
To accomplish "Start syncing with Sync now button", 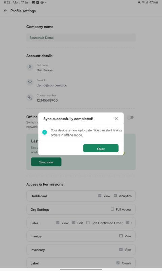I will (x=46, y=162).
